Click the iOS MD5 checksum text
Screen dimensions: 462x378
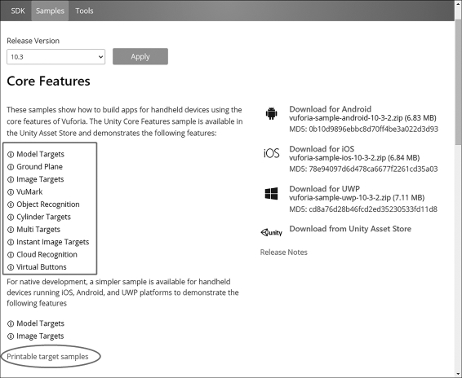tap(363, 169)
